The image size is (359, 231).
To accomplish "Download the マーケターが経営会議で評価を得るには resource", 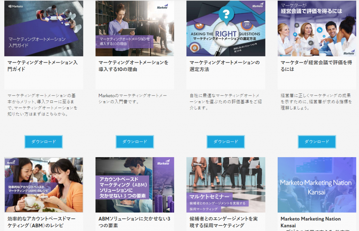I will [317, 142].
